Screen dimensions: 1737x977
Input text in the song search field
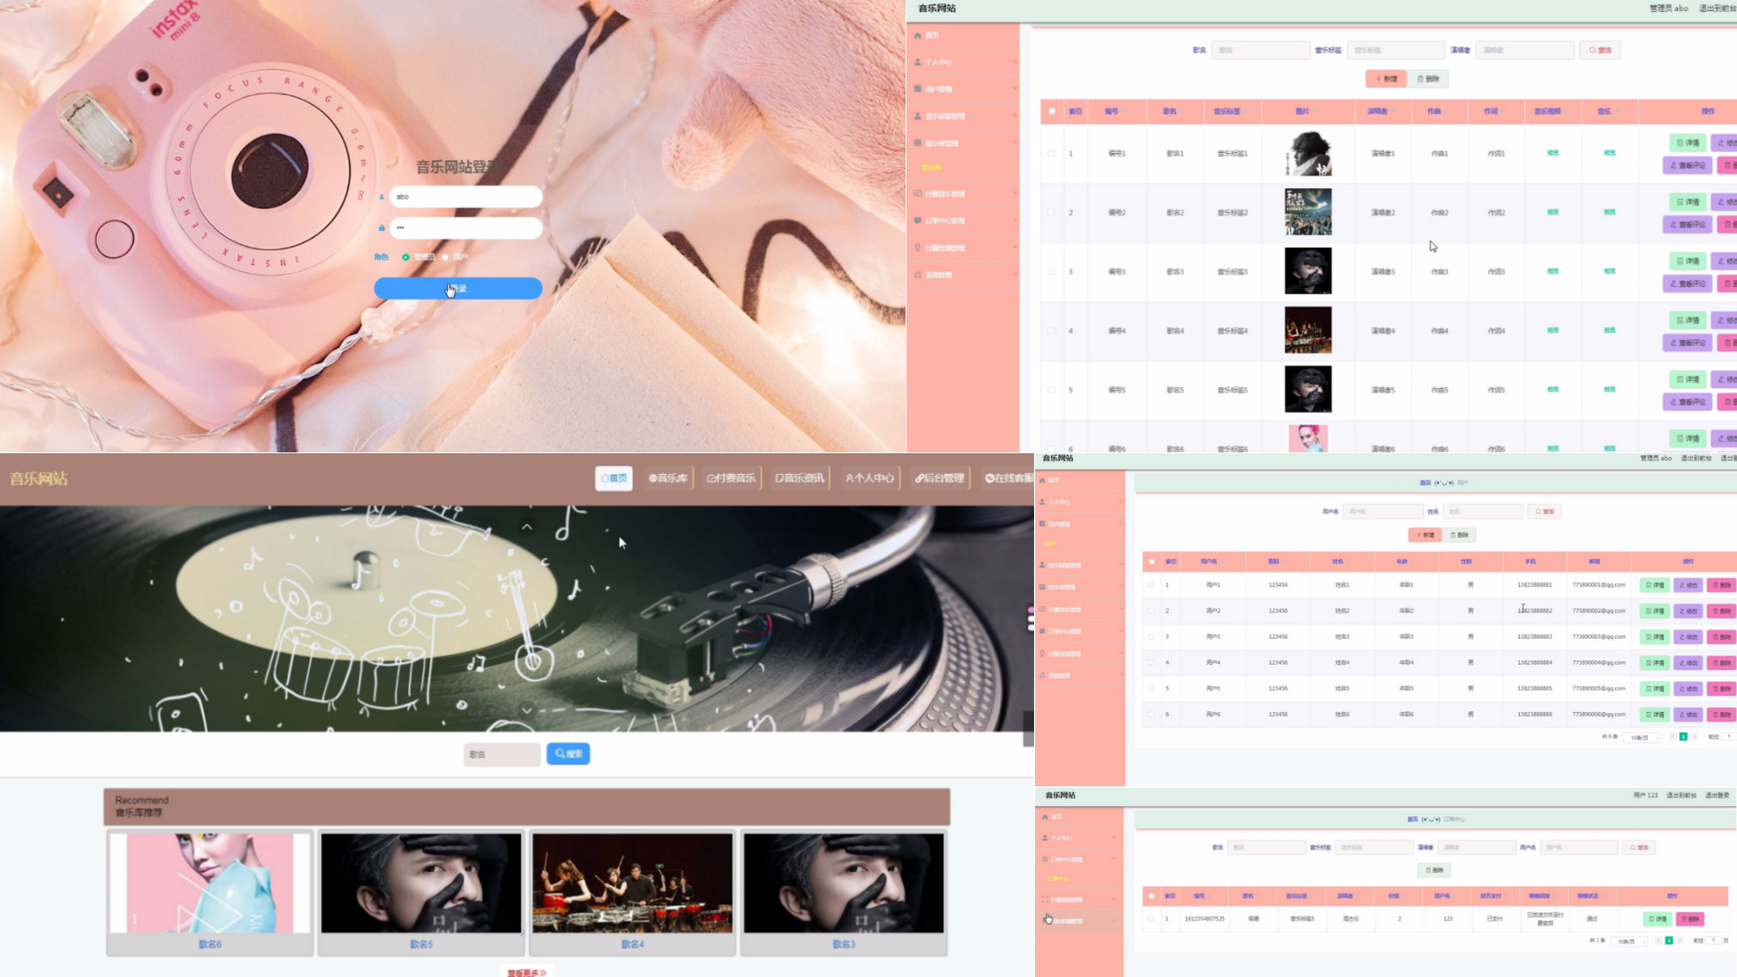point(502,754)
